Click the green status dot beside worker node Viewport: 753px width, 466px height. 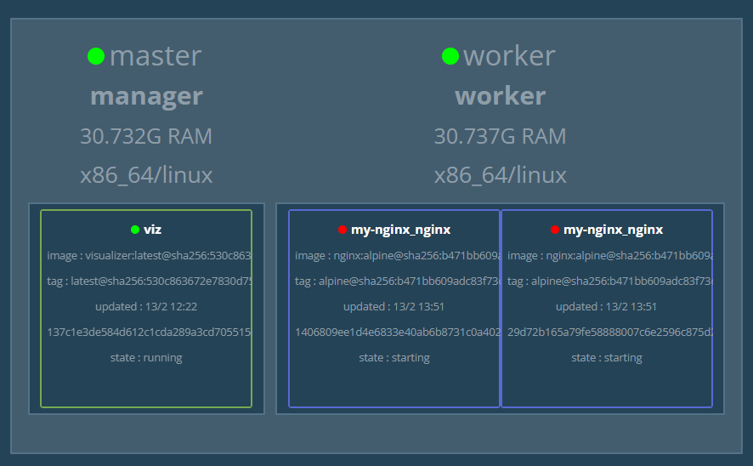point(450,56)
